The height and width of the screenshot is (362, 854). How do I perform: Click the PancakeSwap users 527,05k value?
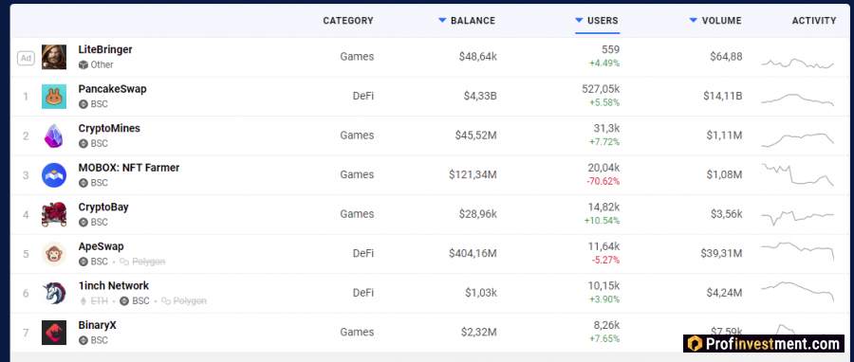pyautogui.click(x=601, y=89)
